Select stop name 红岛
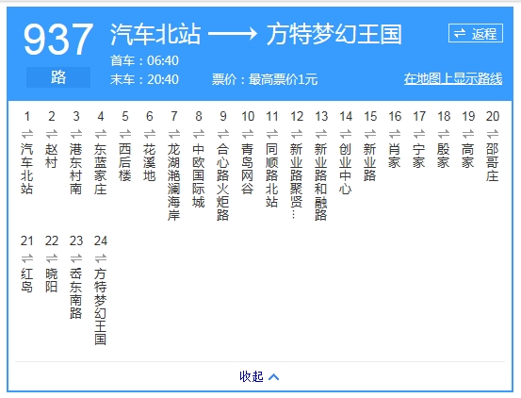This screenshot has height=398, width=521. click(x=27, y=280)
